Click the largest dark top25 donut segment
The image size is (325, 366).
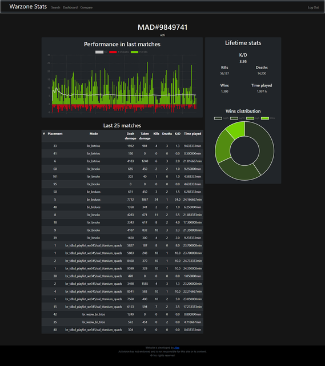pyautogui.click(x=266, y=147)
